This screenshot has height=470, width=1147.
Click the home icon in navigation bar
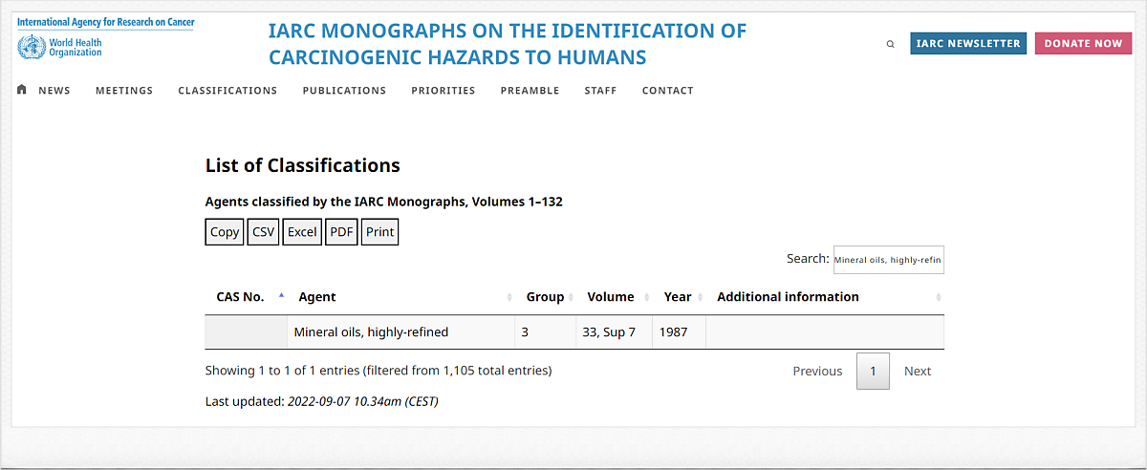pos(22,90)
